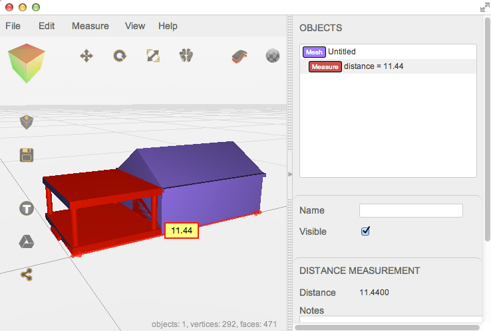Screen dimensions: 491x331
Task: Select the Rotate tool icon
Action: 120,56
